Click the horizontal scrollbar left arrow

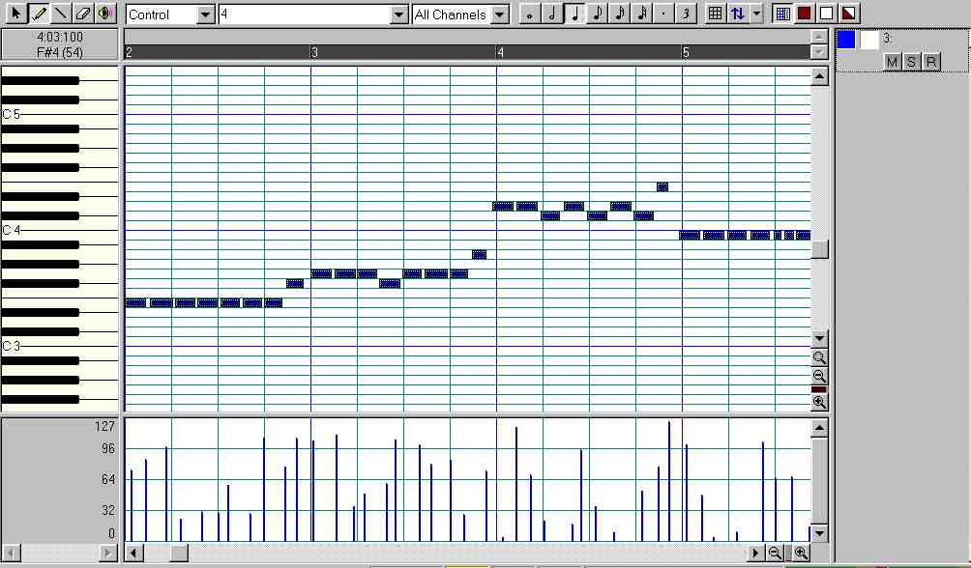tap(134, 553)
